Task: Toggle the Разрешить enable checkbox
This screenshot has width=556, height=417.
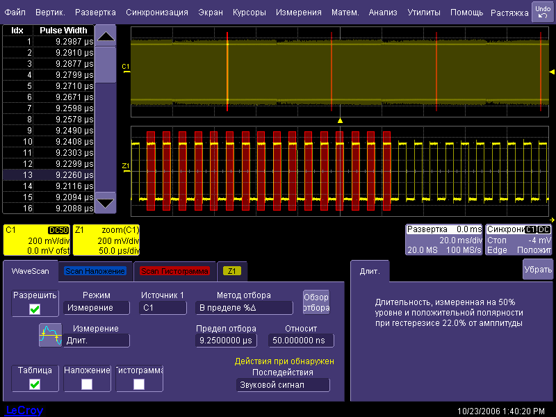Action: point(34,309)
